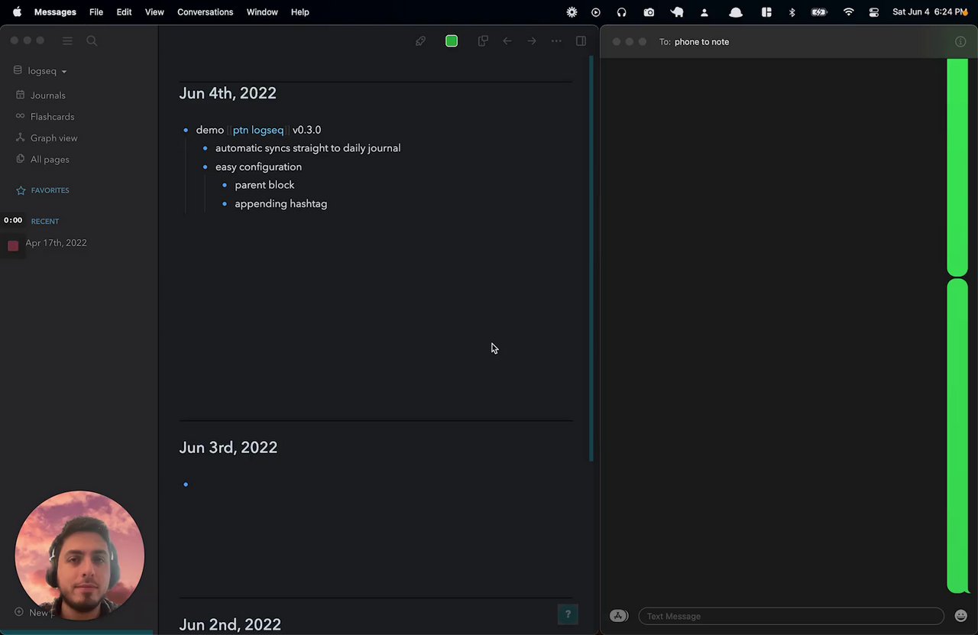Open conversation details info button in Messages
Image resolution: width=978 pixels, height=635 pixels.
pyautogui.click(x=960, y=42)
